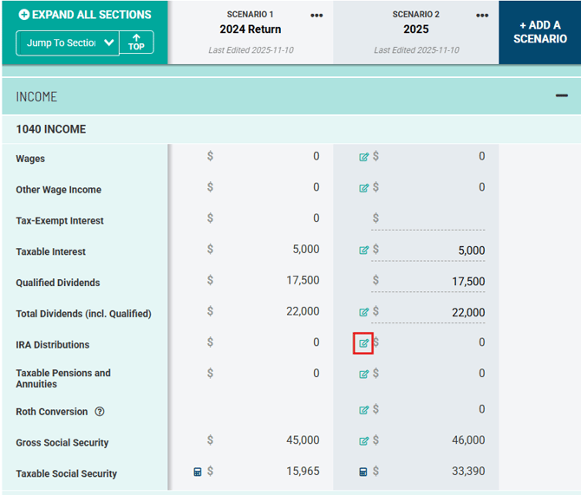
Task: Open calculator for 2025 Taxable Social Security
Action: pos(363,472)
